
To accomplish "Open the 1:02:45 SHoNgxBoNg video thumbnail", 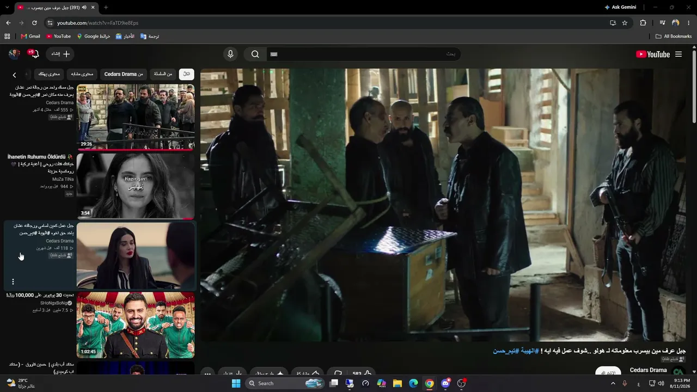I will click(136, 325).
